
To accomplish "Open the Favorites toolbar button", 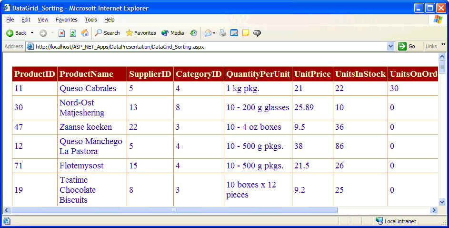I will [x=140, y=33].
